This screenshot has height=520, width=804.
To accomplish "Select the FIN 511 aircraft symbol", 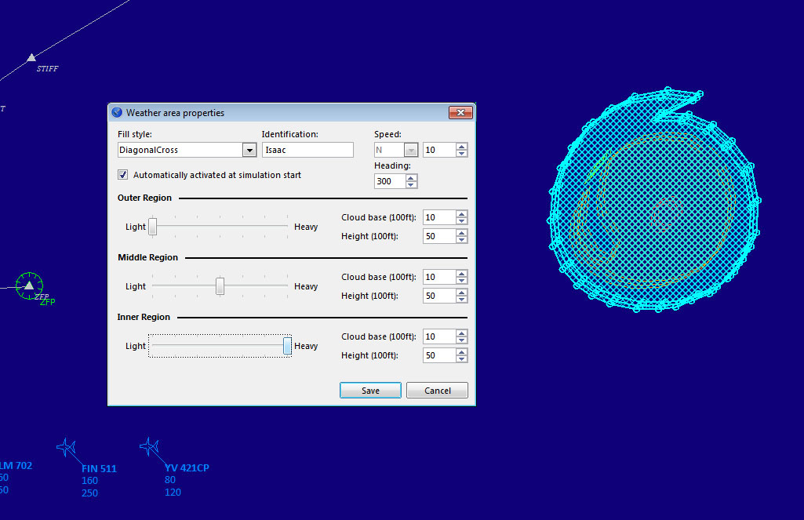I will click(66, 447).
